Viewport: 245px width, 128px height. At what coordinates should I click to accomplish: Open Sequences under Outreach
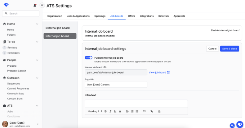click(x=14, y=83)
